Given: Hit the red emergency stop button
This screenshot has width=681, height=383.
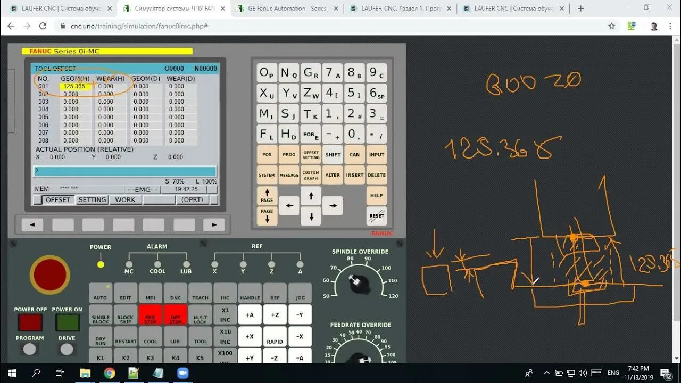Looking at the screenshot, I should coord(49,275).
